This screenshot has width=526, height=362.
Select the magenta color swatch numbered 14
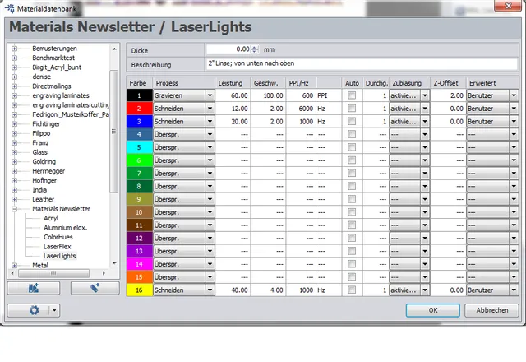(x=140, y=265)
